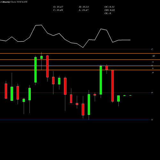Screen dimensions: 160x160
Task: Click the '14' price axis label
Action: pos(152,120)
